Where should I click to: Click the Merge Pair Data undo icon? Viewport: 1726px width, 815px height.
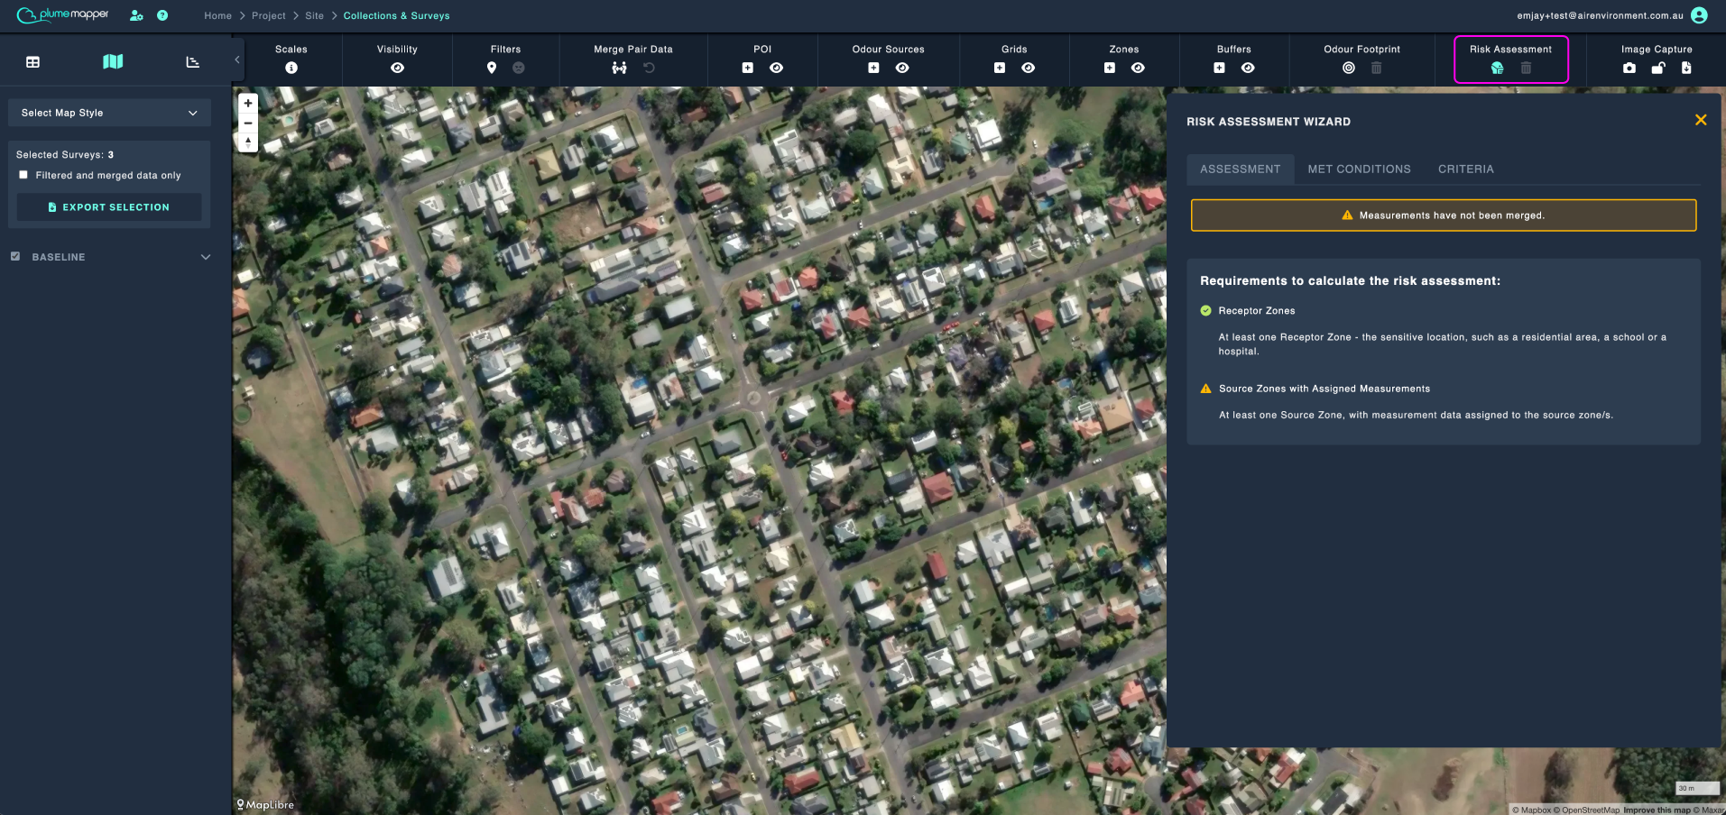pyautogui.click(x=649, y=68)
